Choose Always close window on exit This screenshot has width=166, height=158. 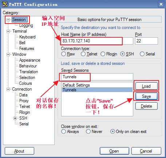point(70,132)
